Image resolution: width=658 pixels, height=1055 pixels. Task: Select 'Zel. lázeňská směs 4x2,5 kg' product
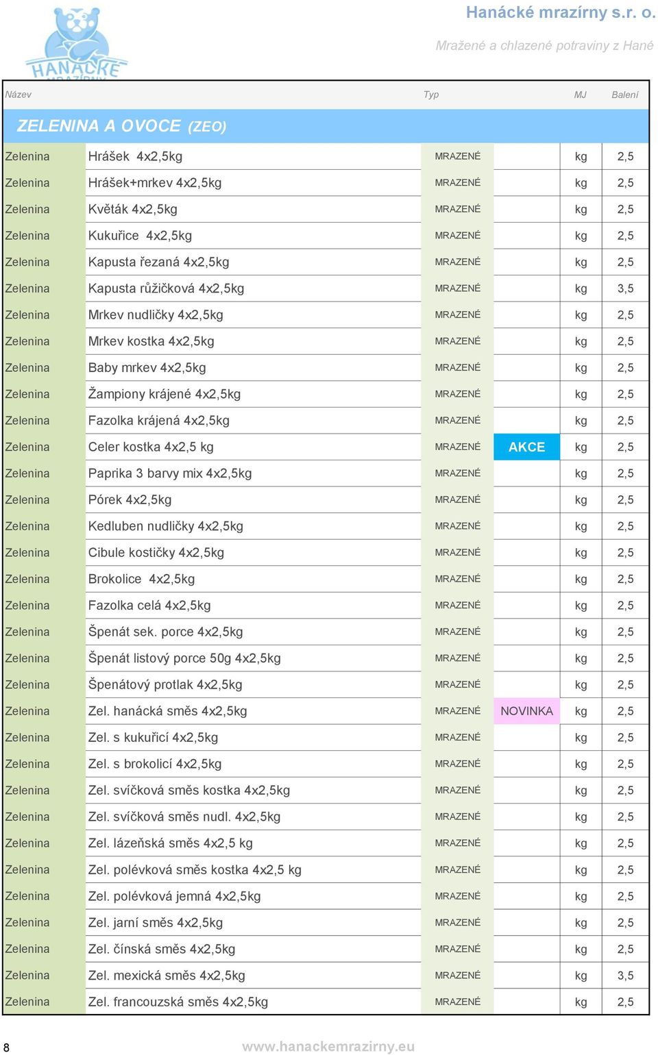tap(171, 843)
